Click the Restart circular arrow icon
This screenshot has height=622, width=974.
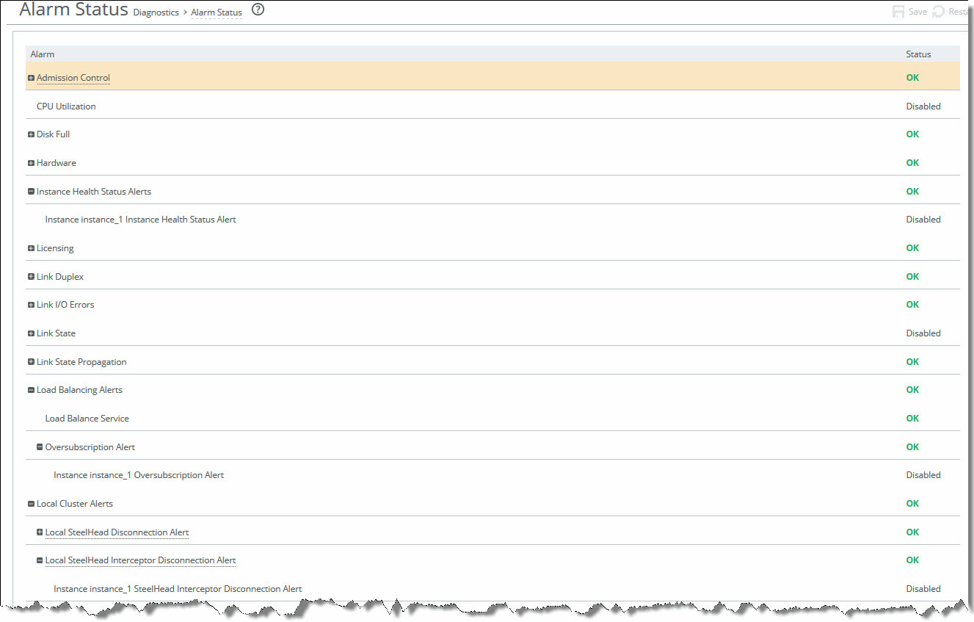[x=938, y=12]
